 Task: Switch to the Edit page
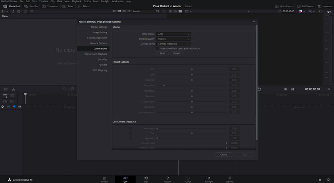click(146, 180)
